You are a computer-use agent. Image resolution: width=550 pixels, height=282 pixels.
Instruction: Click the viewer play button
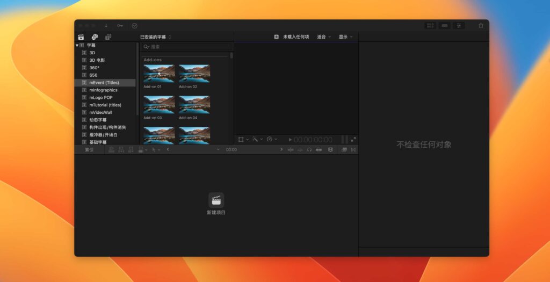point(290,140)
